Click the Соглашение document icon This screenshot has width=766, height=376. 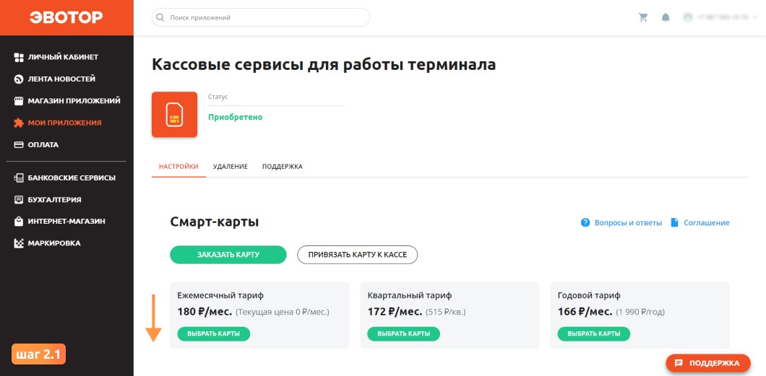pyautogui.click(x=675, y=222)
